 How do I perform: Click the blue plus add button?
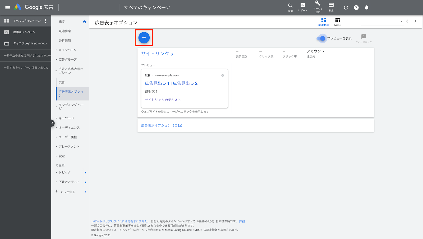[144, 38]
